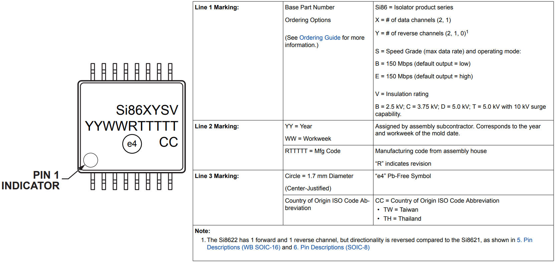Select 'TW = Taiwan' bullet
Viewport: 555px width, 262px height.
401,210
